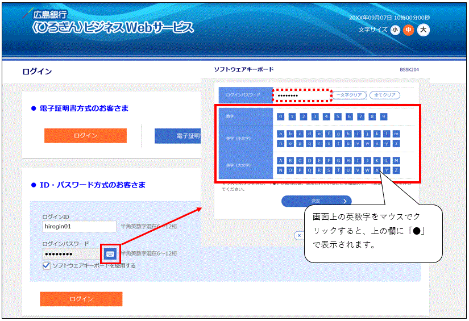Click the lowercase a key
The height and width of the screenshot is (321, 469).
pyautogui.click(x=281, y=134)
